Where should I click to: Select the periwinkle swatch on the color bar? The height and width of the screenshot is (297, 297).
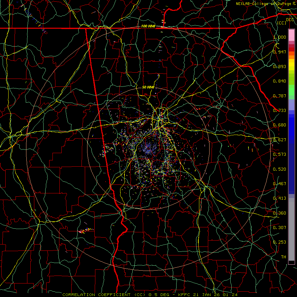point(291,105)
